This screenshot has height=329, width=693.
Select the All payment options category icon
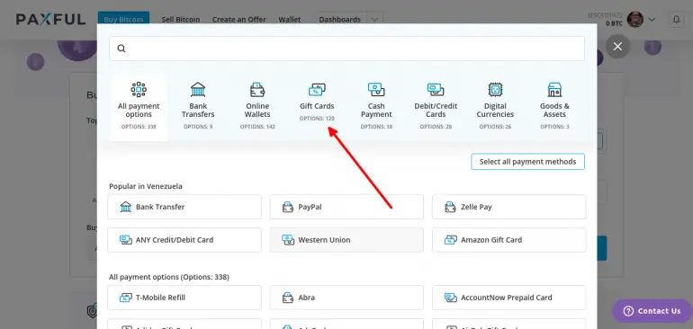click(139, 89)
